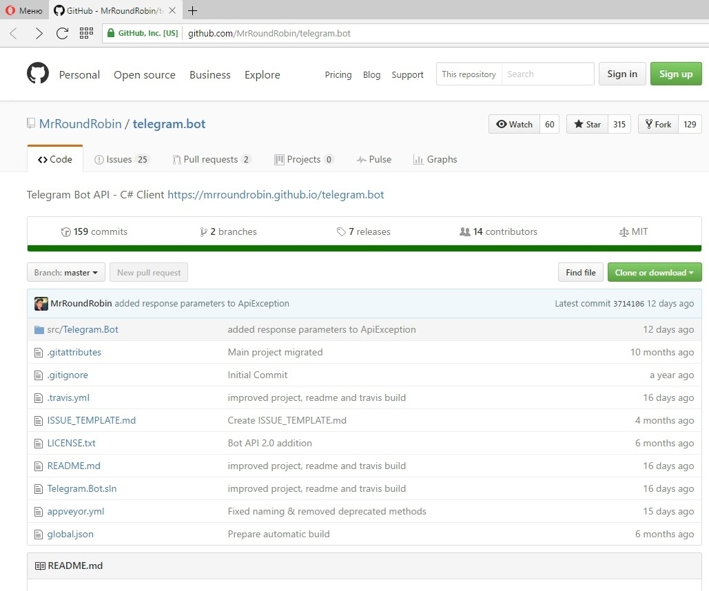709x591 pixels.
Task: Click the commits history clock icon
Action: [x=66, y=232]
